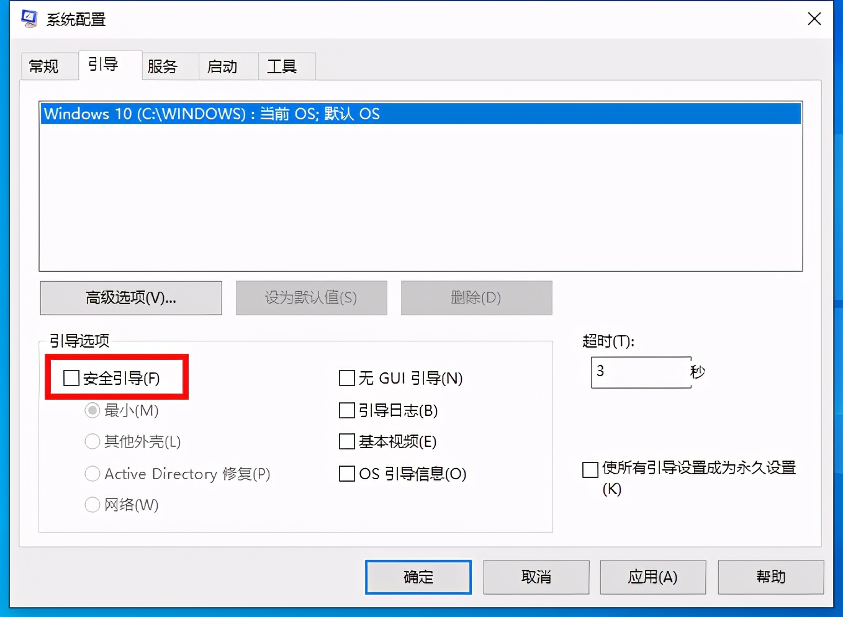
Task: Click 应用(A) to apply changes
Action: [652, 577]
